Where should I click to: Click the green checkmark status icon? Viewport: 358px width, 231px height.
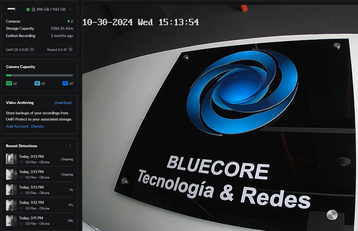28,10
